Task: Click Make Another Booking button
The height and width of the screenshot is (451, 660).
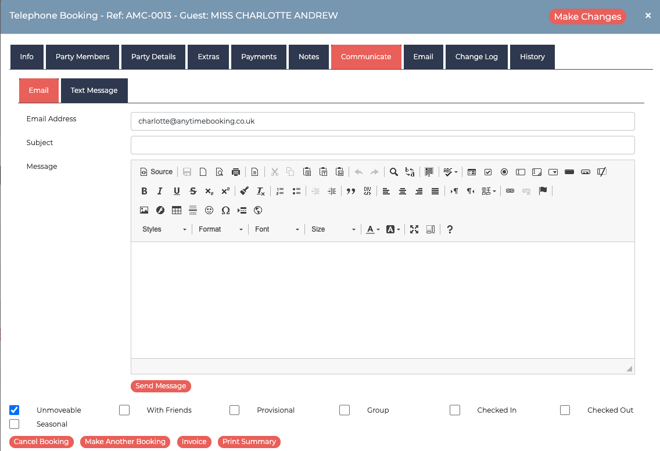Action: coord(125,442)
